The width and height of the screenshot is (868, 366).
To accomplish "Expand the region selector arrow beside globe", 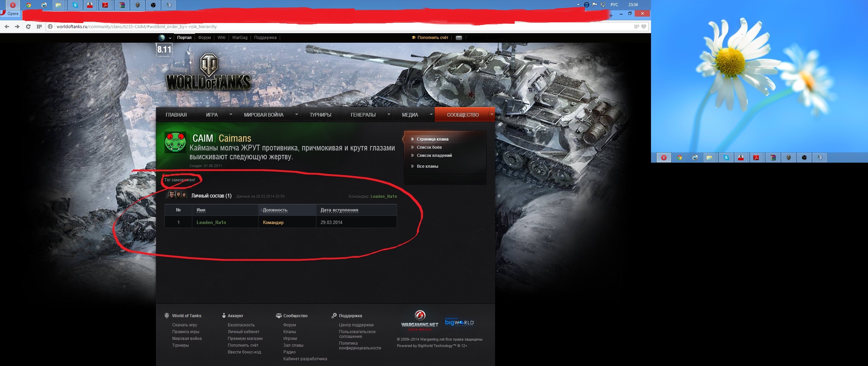I will click(x=170, y=38).
